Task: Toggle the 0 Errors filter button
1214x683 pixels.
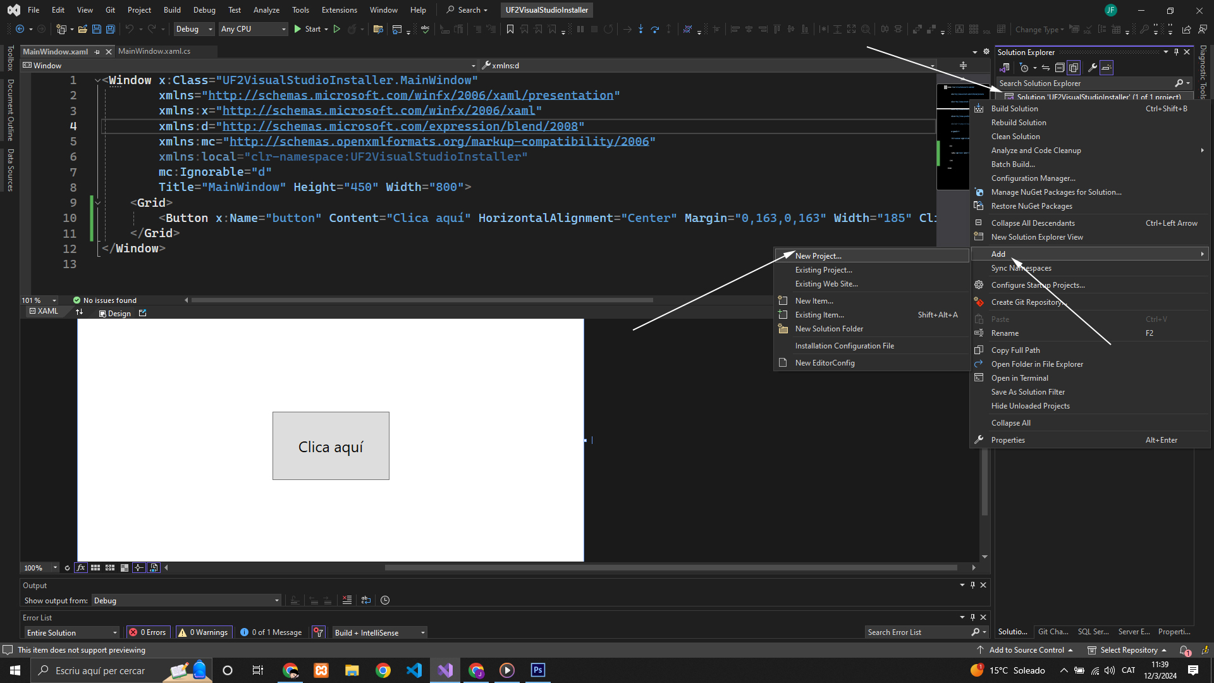Action: 148,632
